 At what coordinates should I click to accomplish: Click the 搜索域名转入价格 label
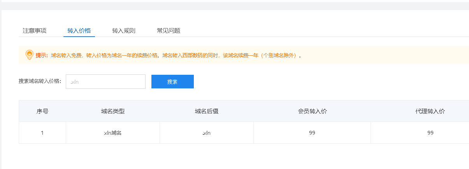click(x=40, y=81)
